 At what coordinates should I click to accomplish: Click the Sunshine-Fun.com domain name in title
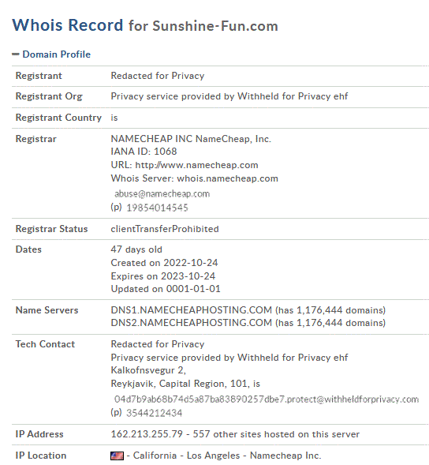(x=215, y=26)
